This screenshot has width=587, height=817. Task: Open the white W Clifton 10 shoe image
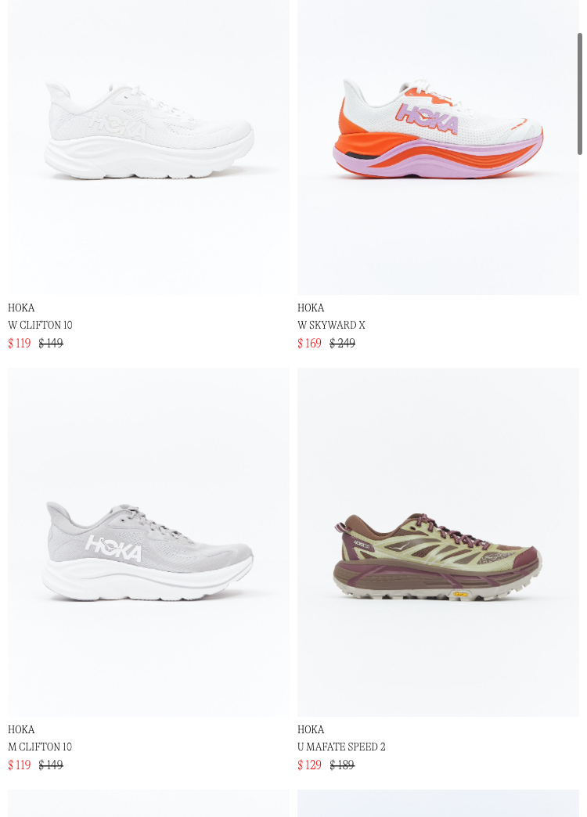149,147
